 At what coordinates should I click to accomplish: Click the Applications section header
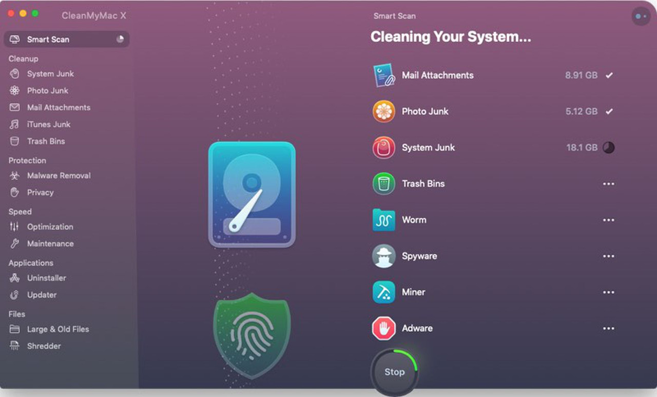coord(31,263)
